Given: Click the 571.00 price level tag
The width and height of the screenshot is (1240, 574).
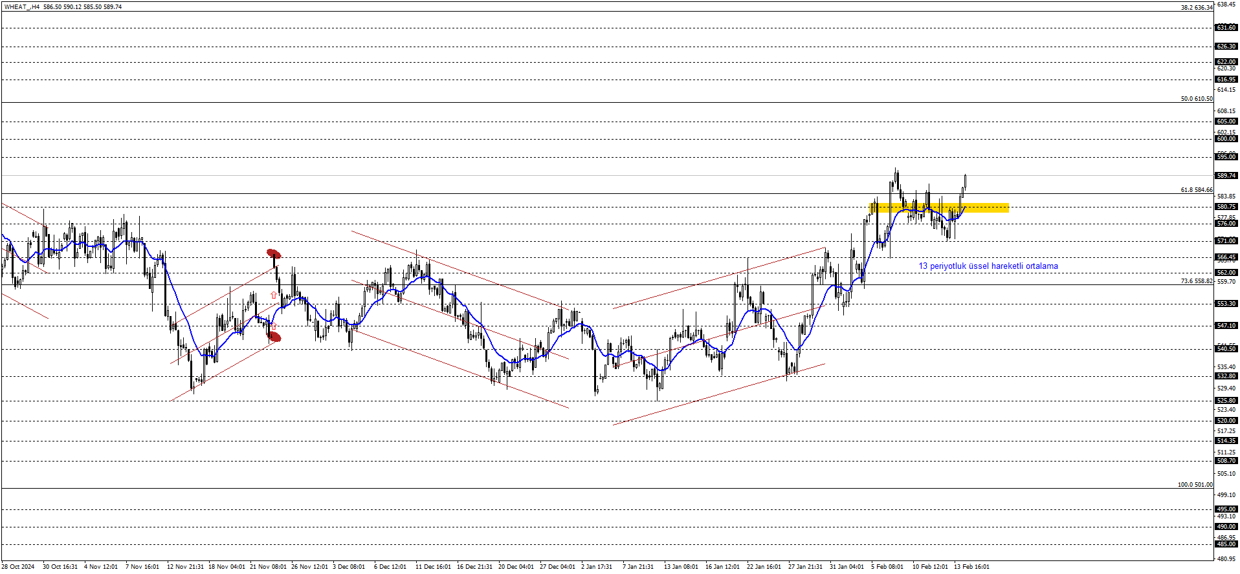Looking at the screenshot, I should 1226,241.
